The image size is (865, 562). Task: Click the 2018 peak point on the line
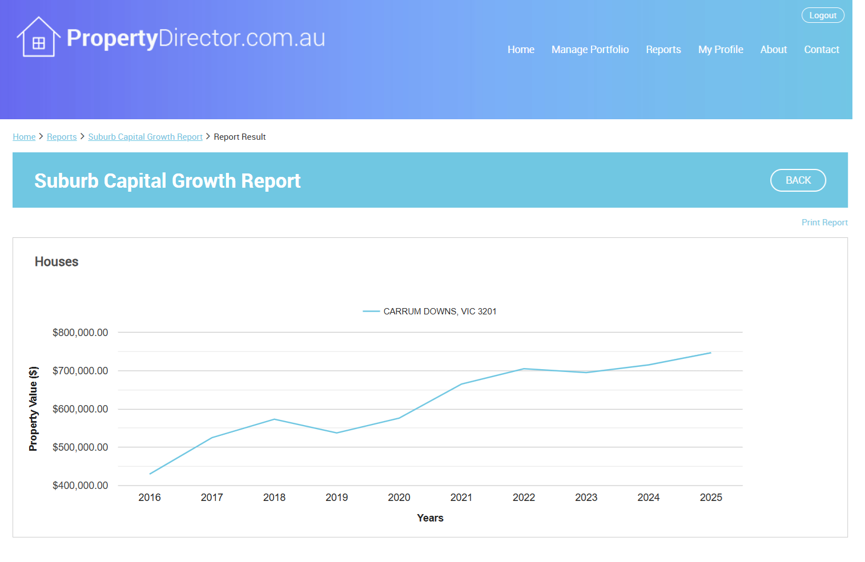[275, 419]
